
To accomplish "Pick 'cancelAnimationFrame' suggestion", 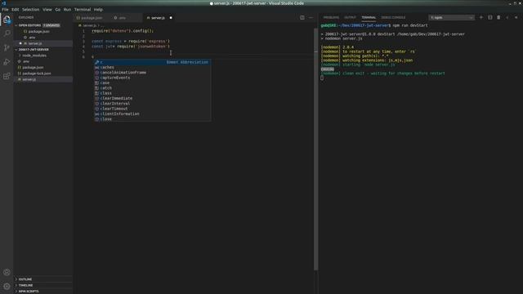I will [152, 73].
